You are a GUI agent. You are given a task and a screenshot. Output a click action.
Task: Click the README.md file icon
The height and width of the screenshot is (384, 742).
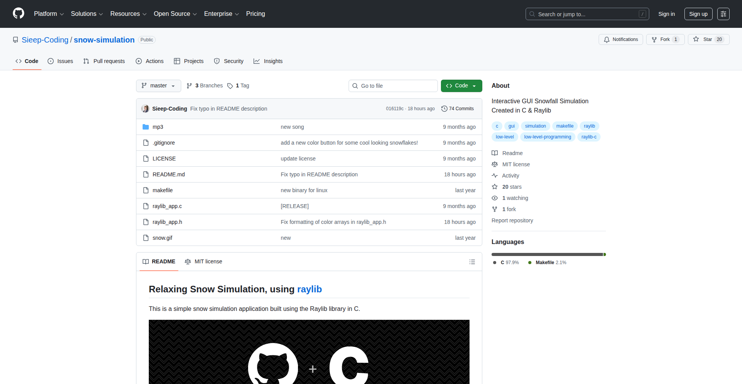(x=146, y=174)
